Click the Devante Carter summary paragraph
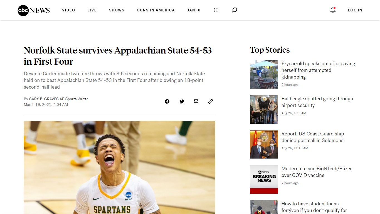The image size is (380, 214). [x=114, y=80]
